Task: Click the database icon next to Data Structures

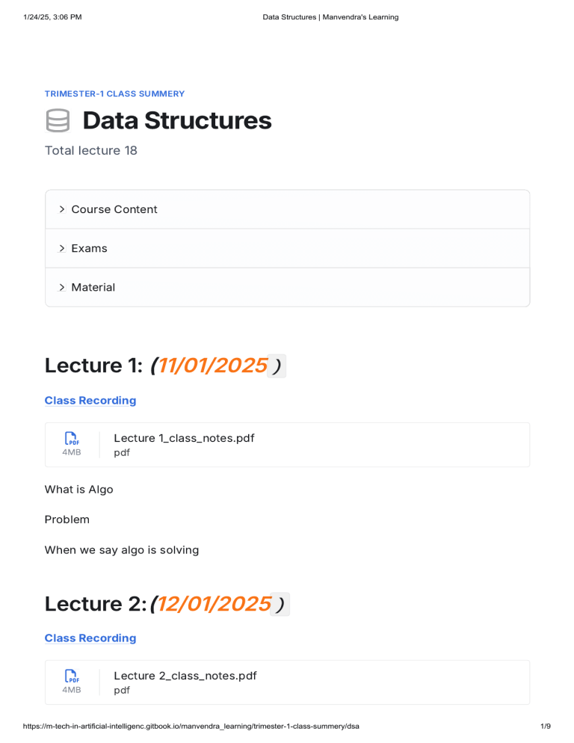Action: 58,120
